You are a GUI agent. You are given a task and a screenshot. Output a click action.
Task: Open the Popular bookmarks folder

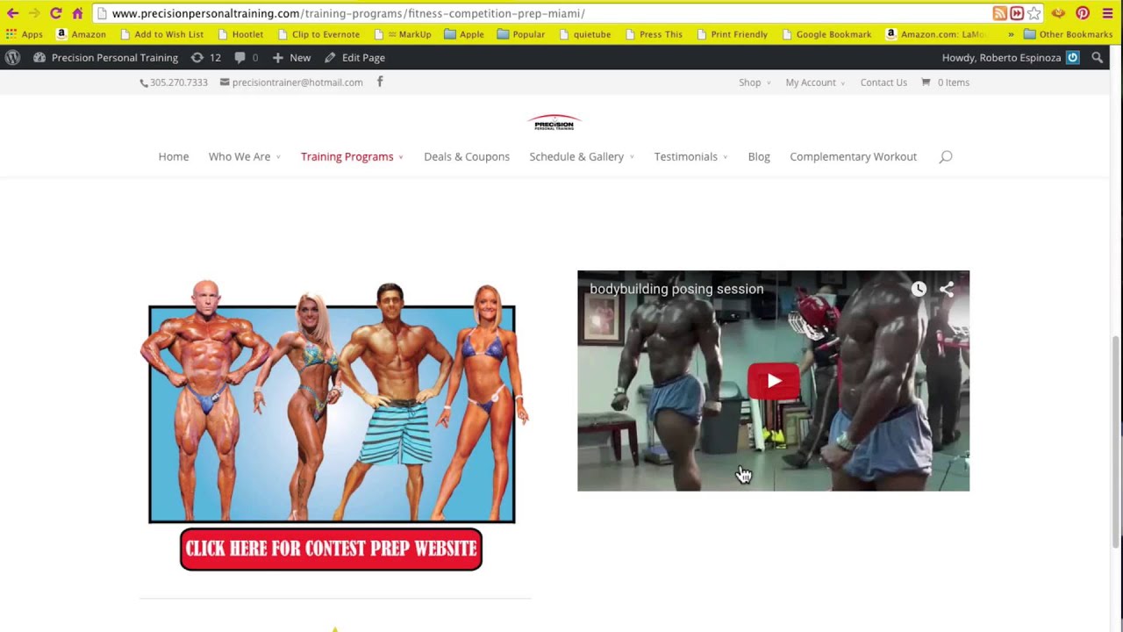click(x=521, y=34)
